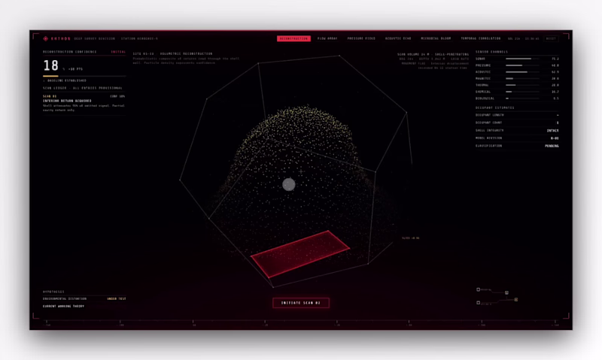
Task: Click the gray sphere in the viewport
Action: point(289,184)
